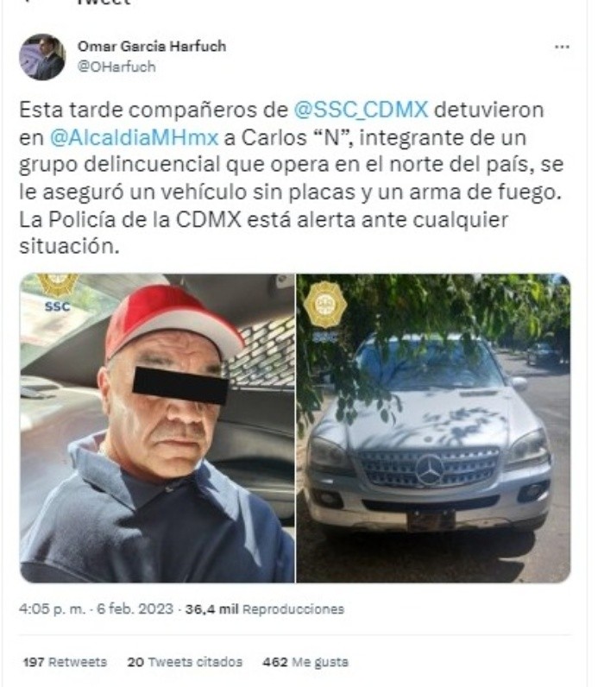Follow the @SSC_CDMX mention link
This screenshot has width=604, height=687.
point(361,110)
